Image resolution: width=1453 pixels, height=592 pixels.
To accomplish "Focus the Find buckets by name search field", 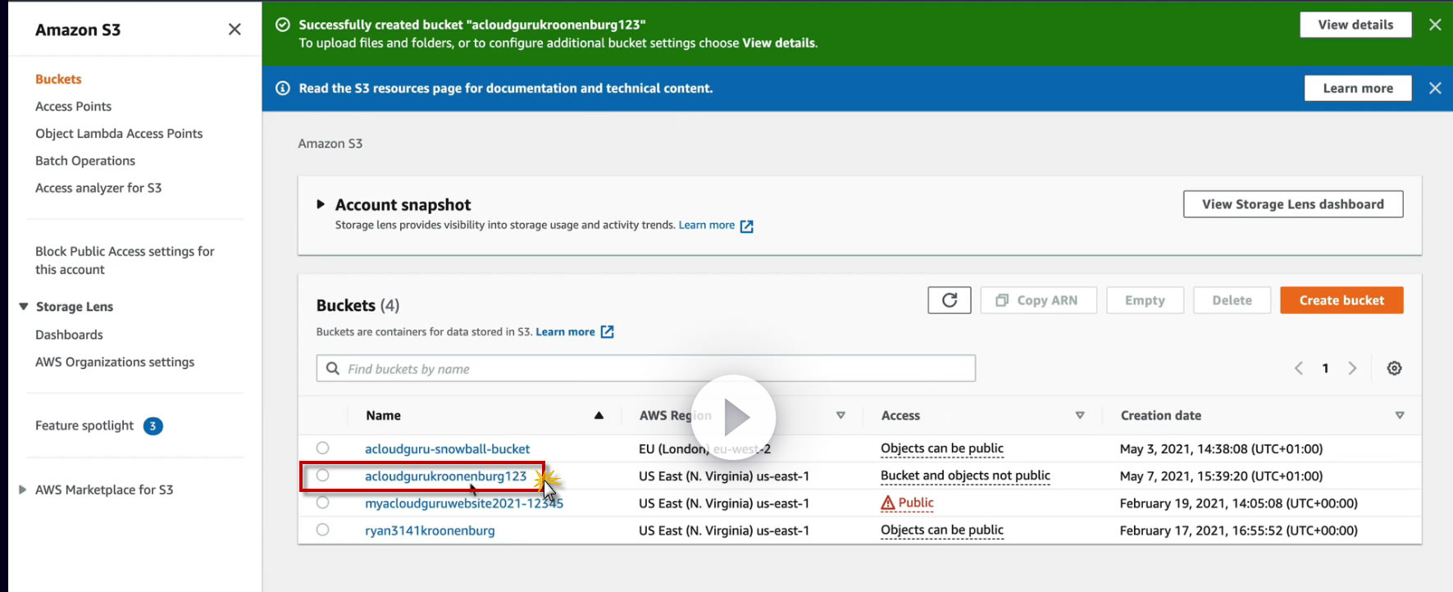I will click(646, 368).
